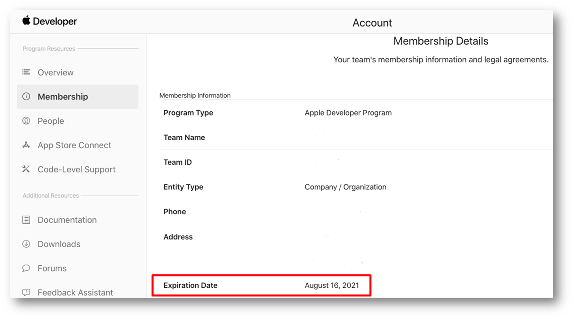Screen dimensions: 574x319
Task: Click the Account title at the top
Action: 372,23
